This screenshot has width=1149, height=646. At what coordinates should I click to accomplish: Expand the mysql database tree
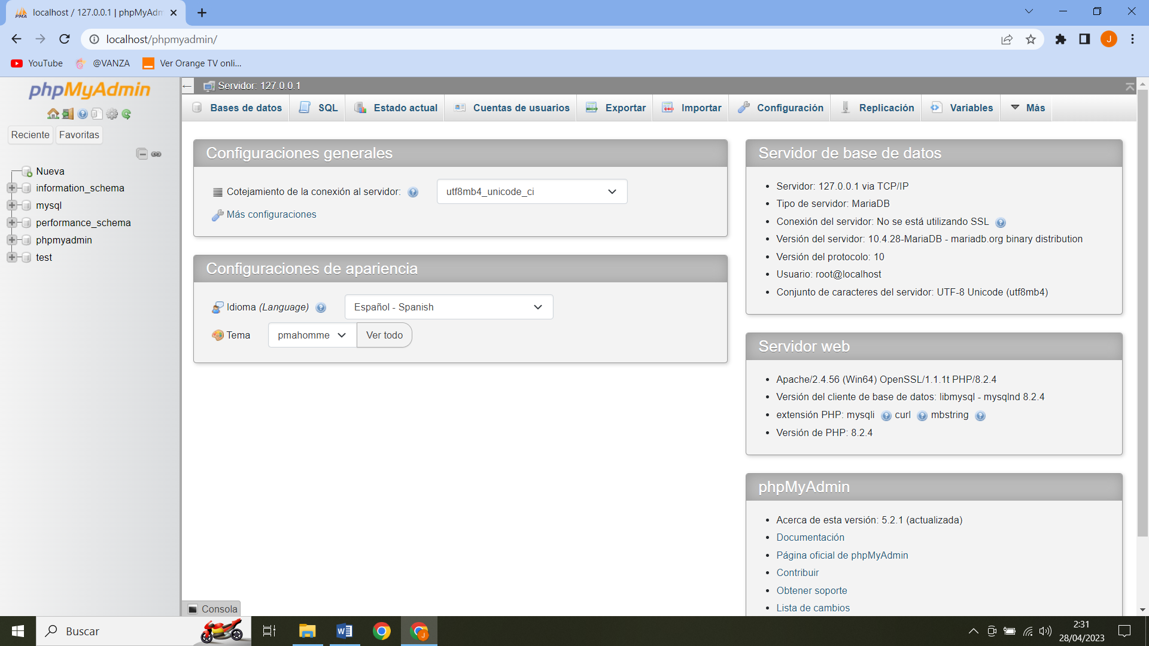12,205
